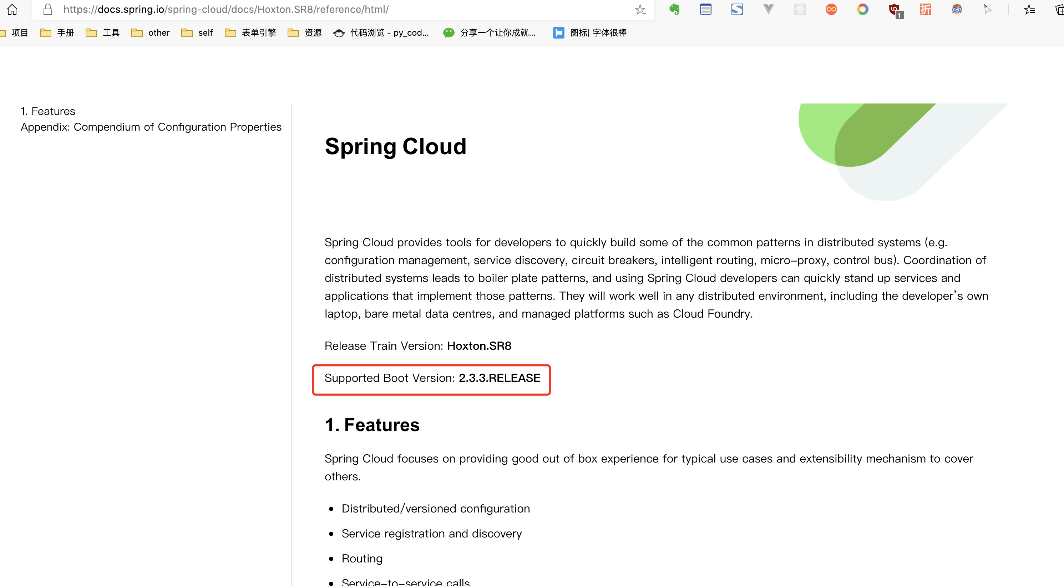Open the favorites list icon

coord(1029,10)
